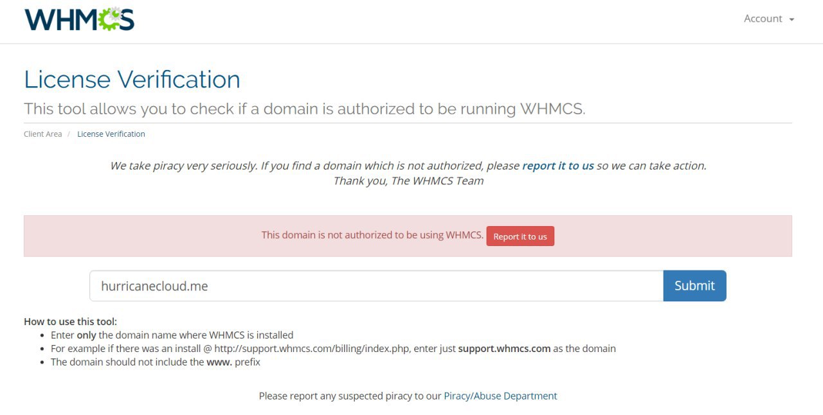
Task: Click the "not authorized" red alert message
Action: coord(372,235)
